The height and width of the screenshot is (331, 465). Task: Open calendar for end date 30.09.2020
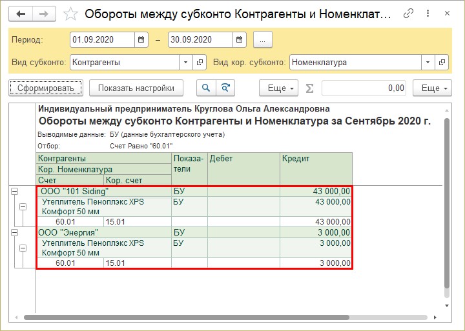pos(239,40)
